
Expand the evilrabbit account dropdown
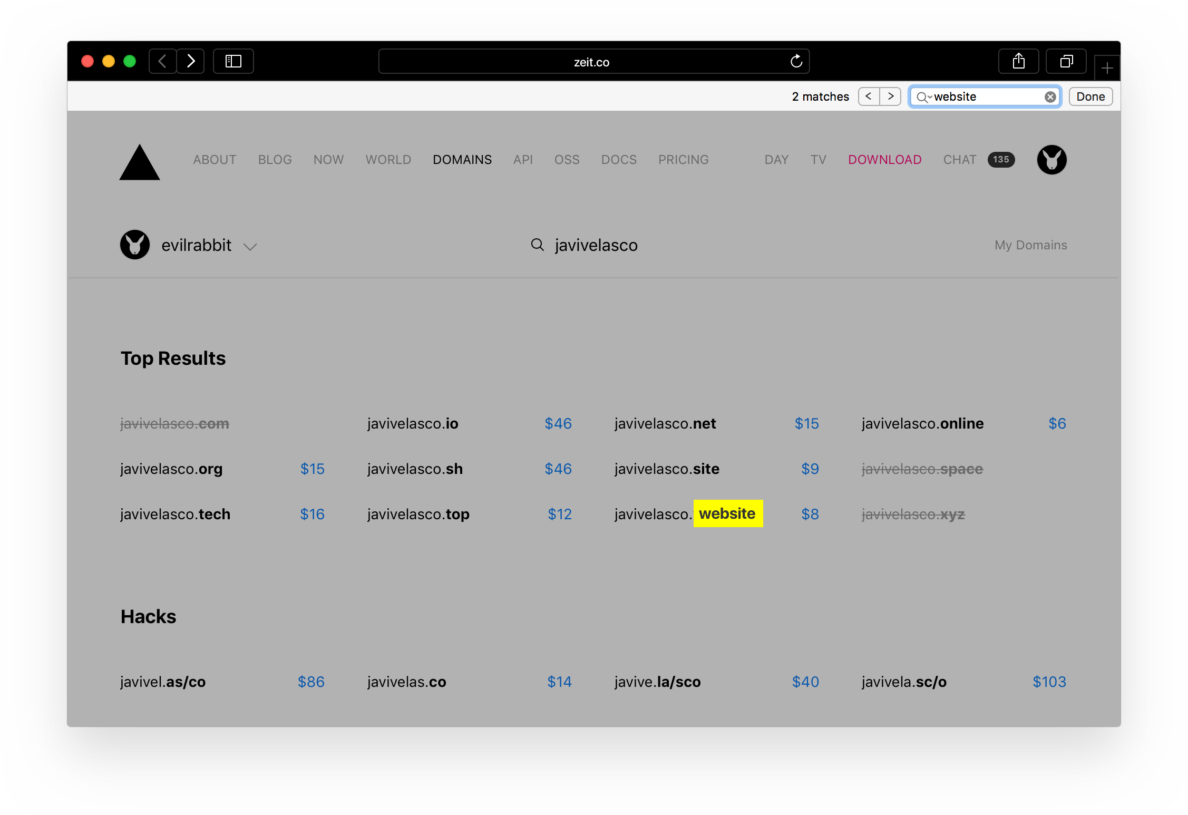click(x=250, y=246)
